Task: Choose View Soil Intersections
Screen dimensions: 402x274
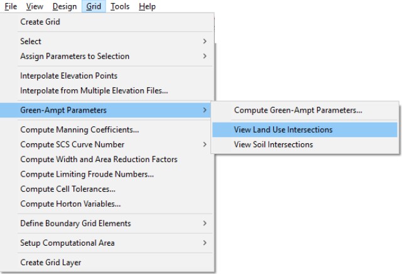Action: coord(273,145)
